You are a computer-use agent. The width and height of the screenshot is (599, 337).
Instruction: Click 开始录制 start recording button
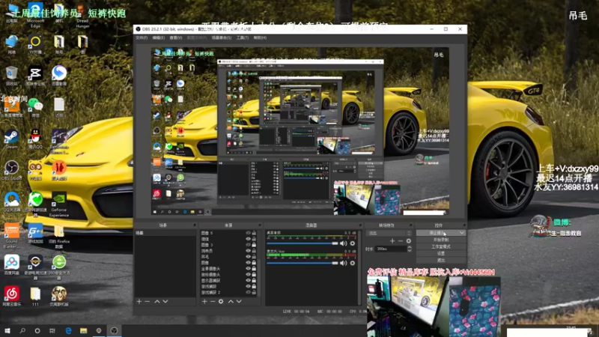(x=441, y=240)
